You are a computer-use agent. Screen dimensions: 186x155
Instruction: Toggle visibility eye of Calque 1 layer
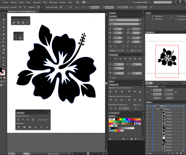147,106
